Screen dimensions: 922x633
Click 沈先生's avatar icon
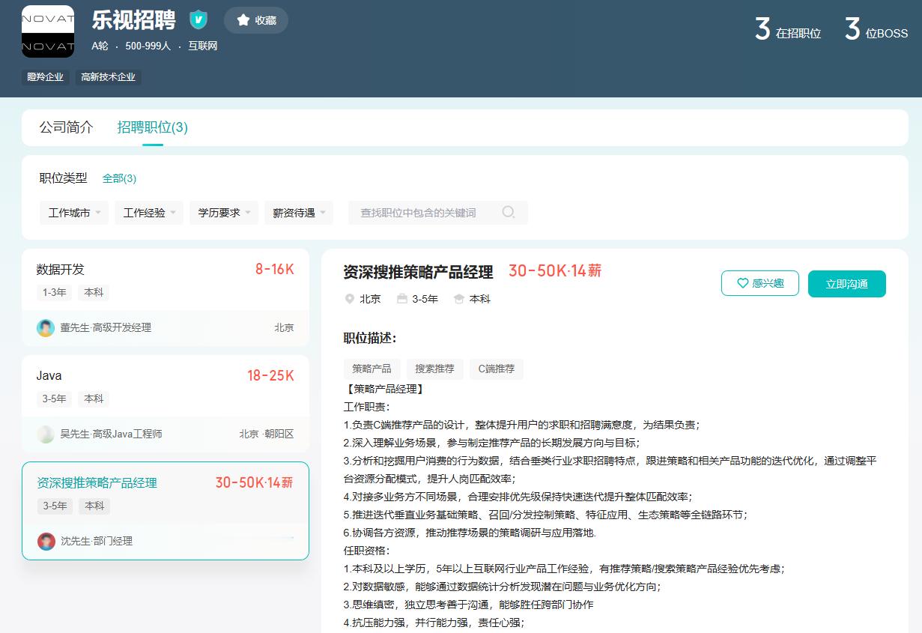tap(46, 541)
